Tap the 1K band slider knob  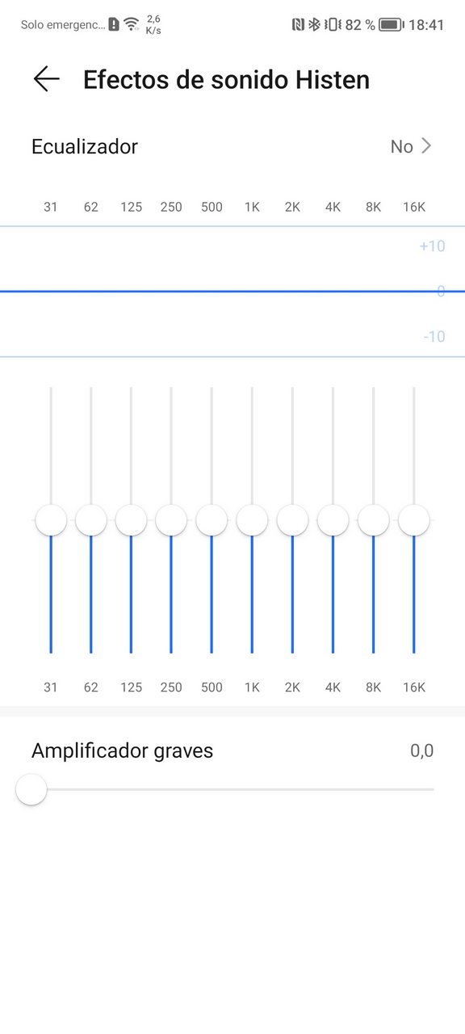tap(252, 520)
